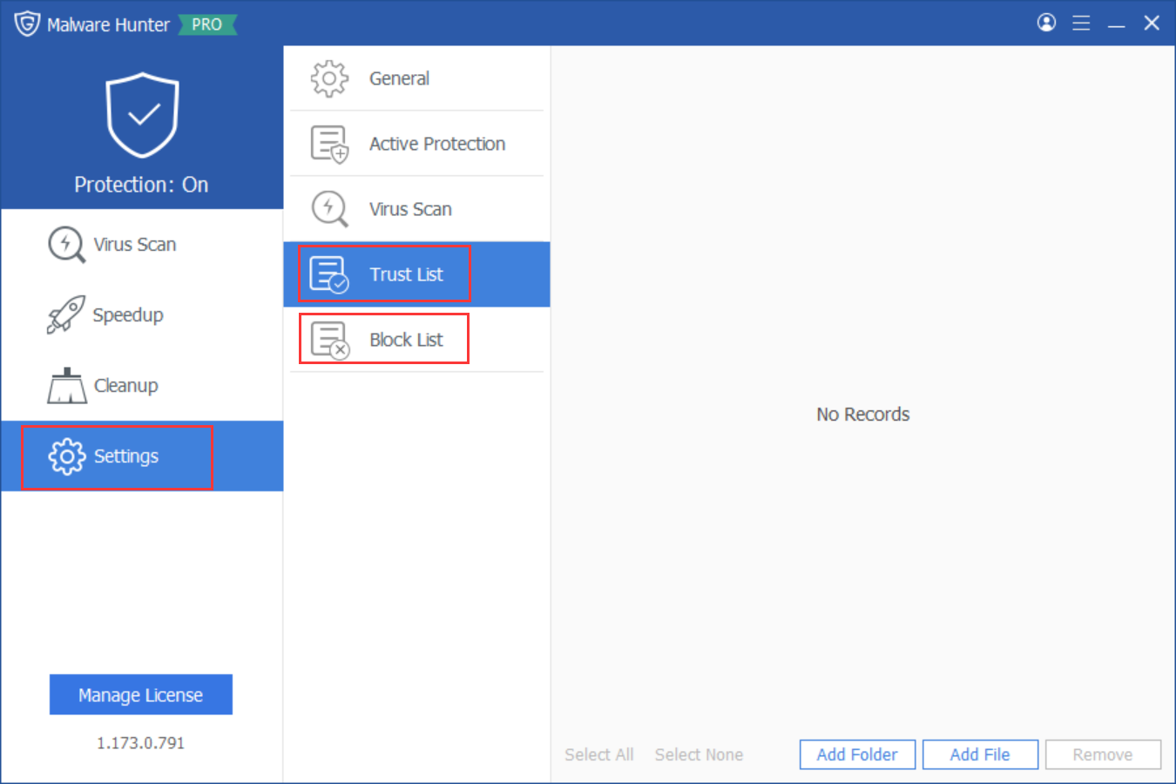1176x784 pixels.
Task: Select the General settings gear icon
Action: (328, 78)
